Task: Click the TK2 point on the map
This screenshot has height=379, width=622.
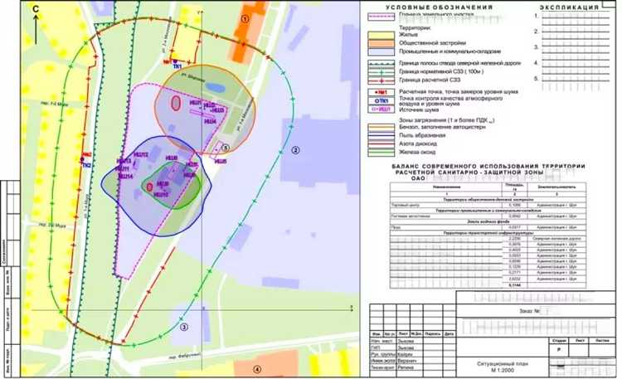Action: tap(85, 165)
